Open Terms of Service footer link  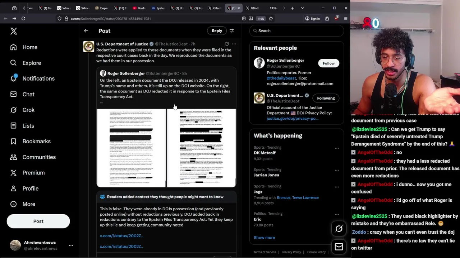[265, 252]
